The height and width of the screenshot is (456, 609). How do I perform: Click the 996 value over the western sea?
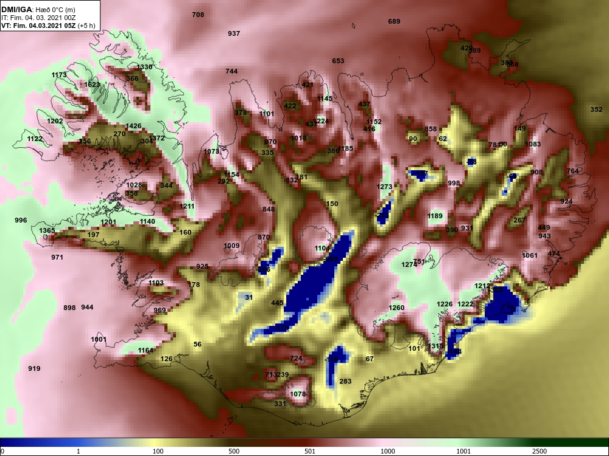tap(21, 220)
